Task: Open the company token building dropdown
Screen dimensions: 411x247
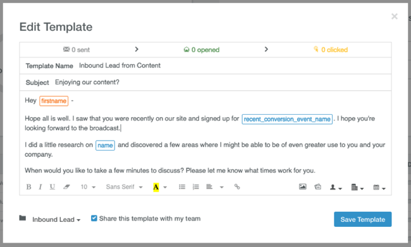Action: [357, 187]
